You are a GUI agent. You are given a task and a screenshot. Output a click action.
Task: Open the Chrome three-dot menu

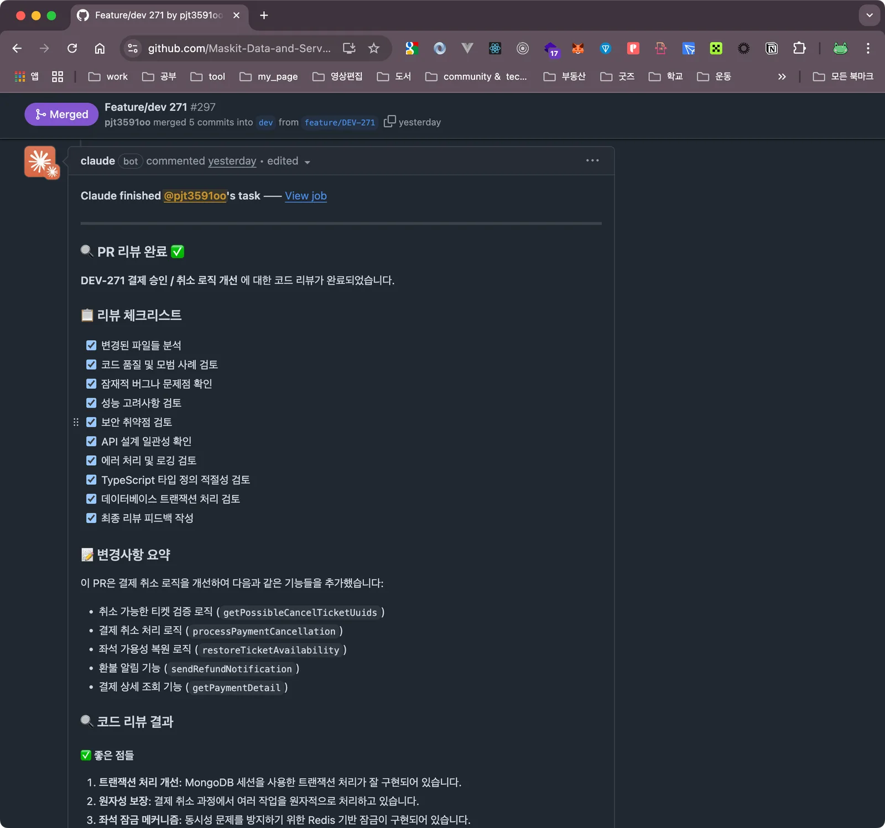click(x=868, y=49)
